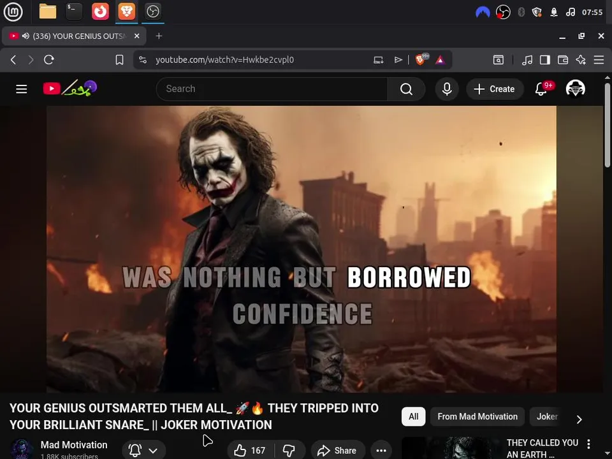Like the video with 167 likes
612x459 pixels.
pyautogui.click(x=250, y=451)
